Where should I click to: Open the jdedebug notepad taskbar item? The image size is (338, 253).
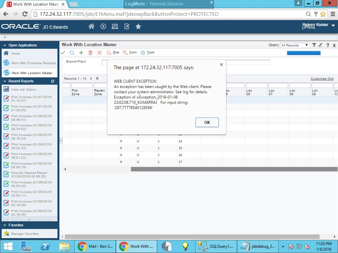tap(257, 246)
